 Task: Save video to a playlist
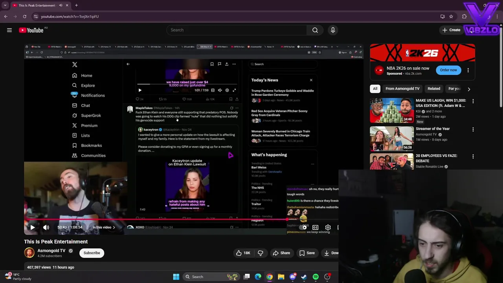click(x=307, y=253)
